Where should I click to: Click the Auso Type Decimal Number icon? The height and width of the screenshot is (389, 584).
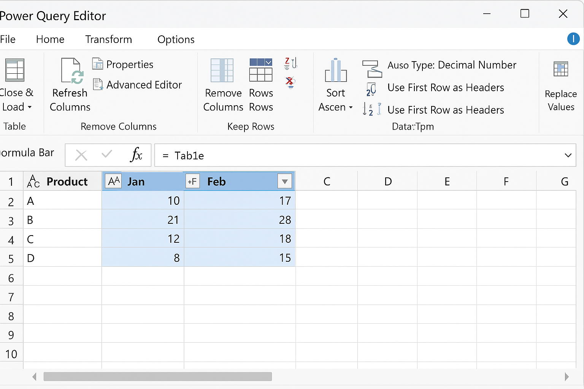[372, 69]
